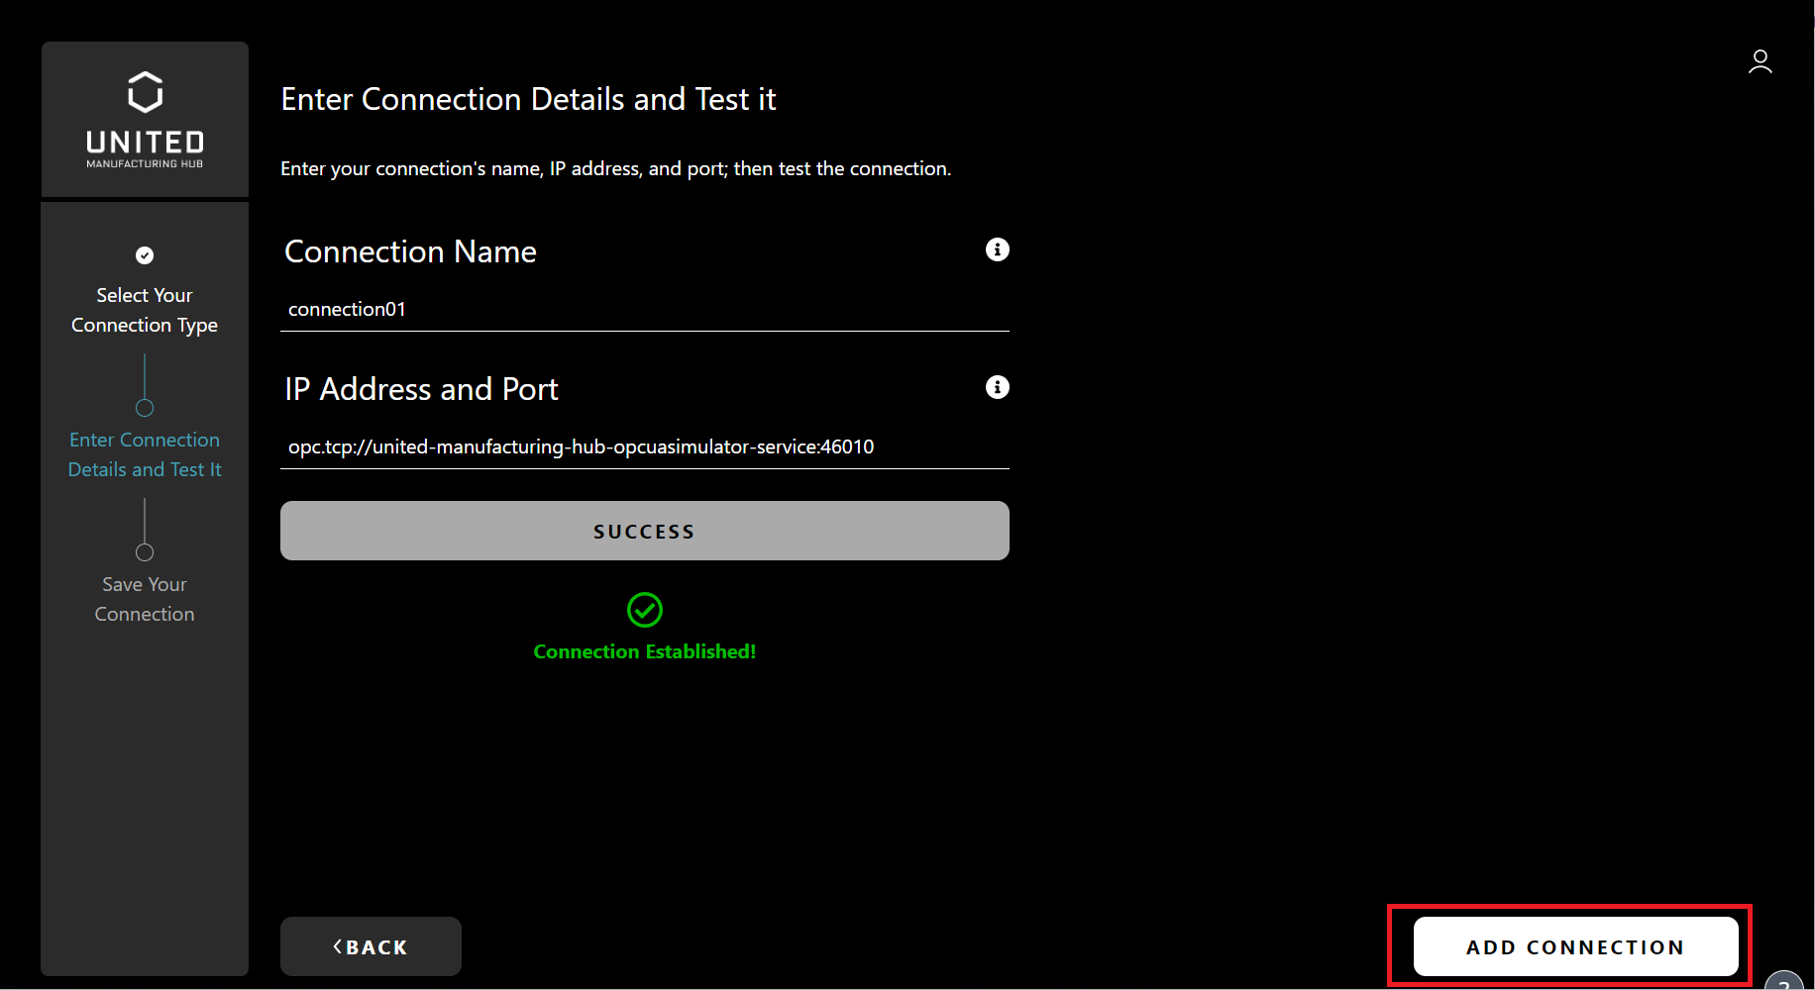Go to Select Your Connection Type step
This screenshot has height=990, width=1815.
coord(145,310)
